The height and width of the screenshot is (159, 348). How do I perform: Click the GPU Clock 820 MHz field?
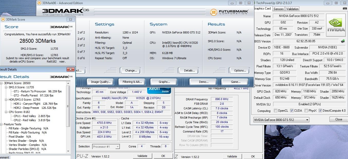pyautogui.click(x=281, y=91)
